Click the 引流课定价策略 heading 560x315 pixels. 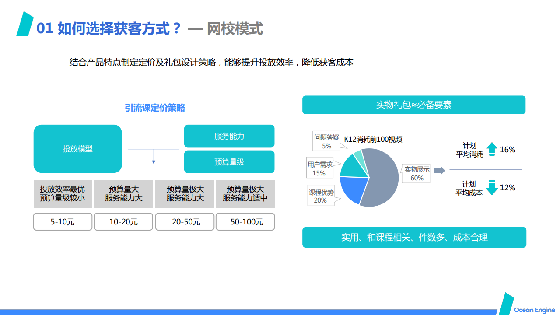click(x=155, y=108)
